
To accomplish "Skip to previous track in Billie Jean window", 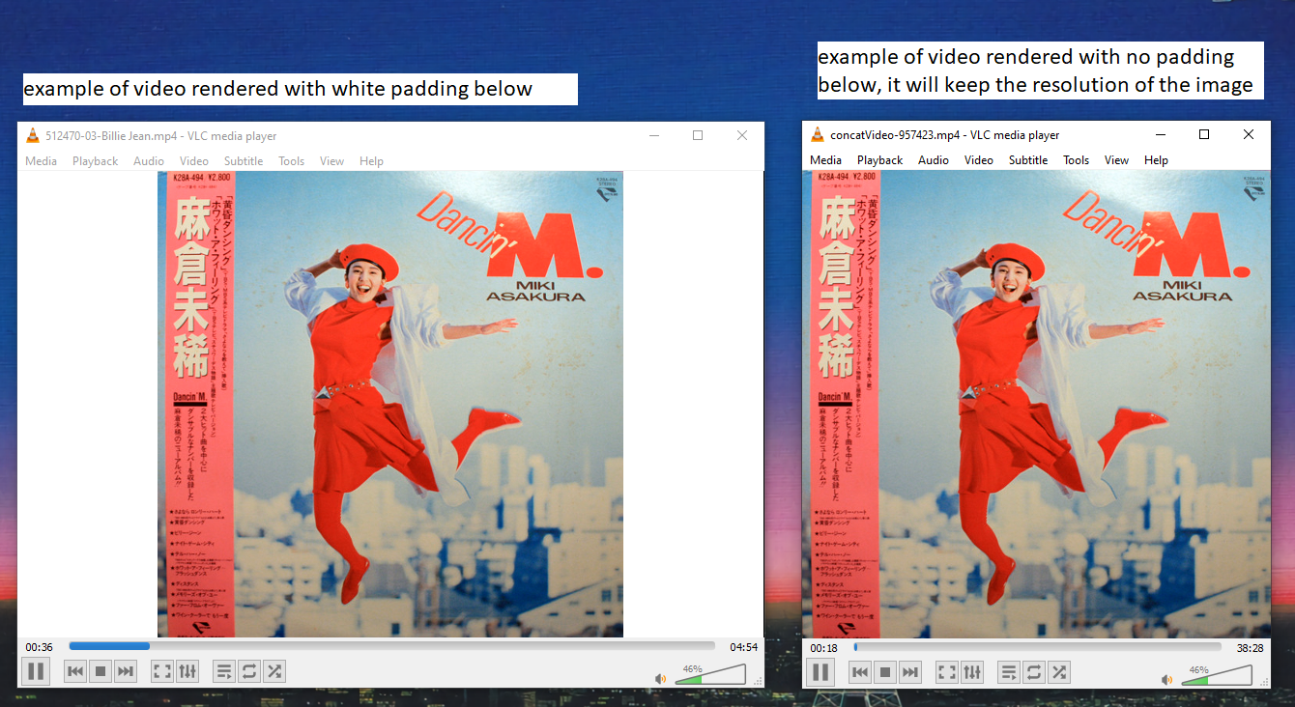I will (x=75, y=671).
